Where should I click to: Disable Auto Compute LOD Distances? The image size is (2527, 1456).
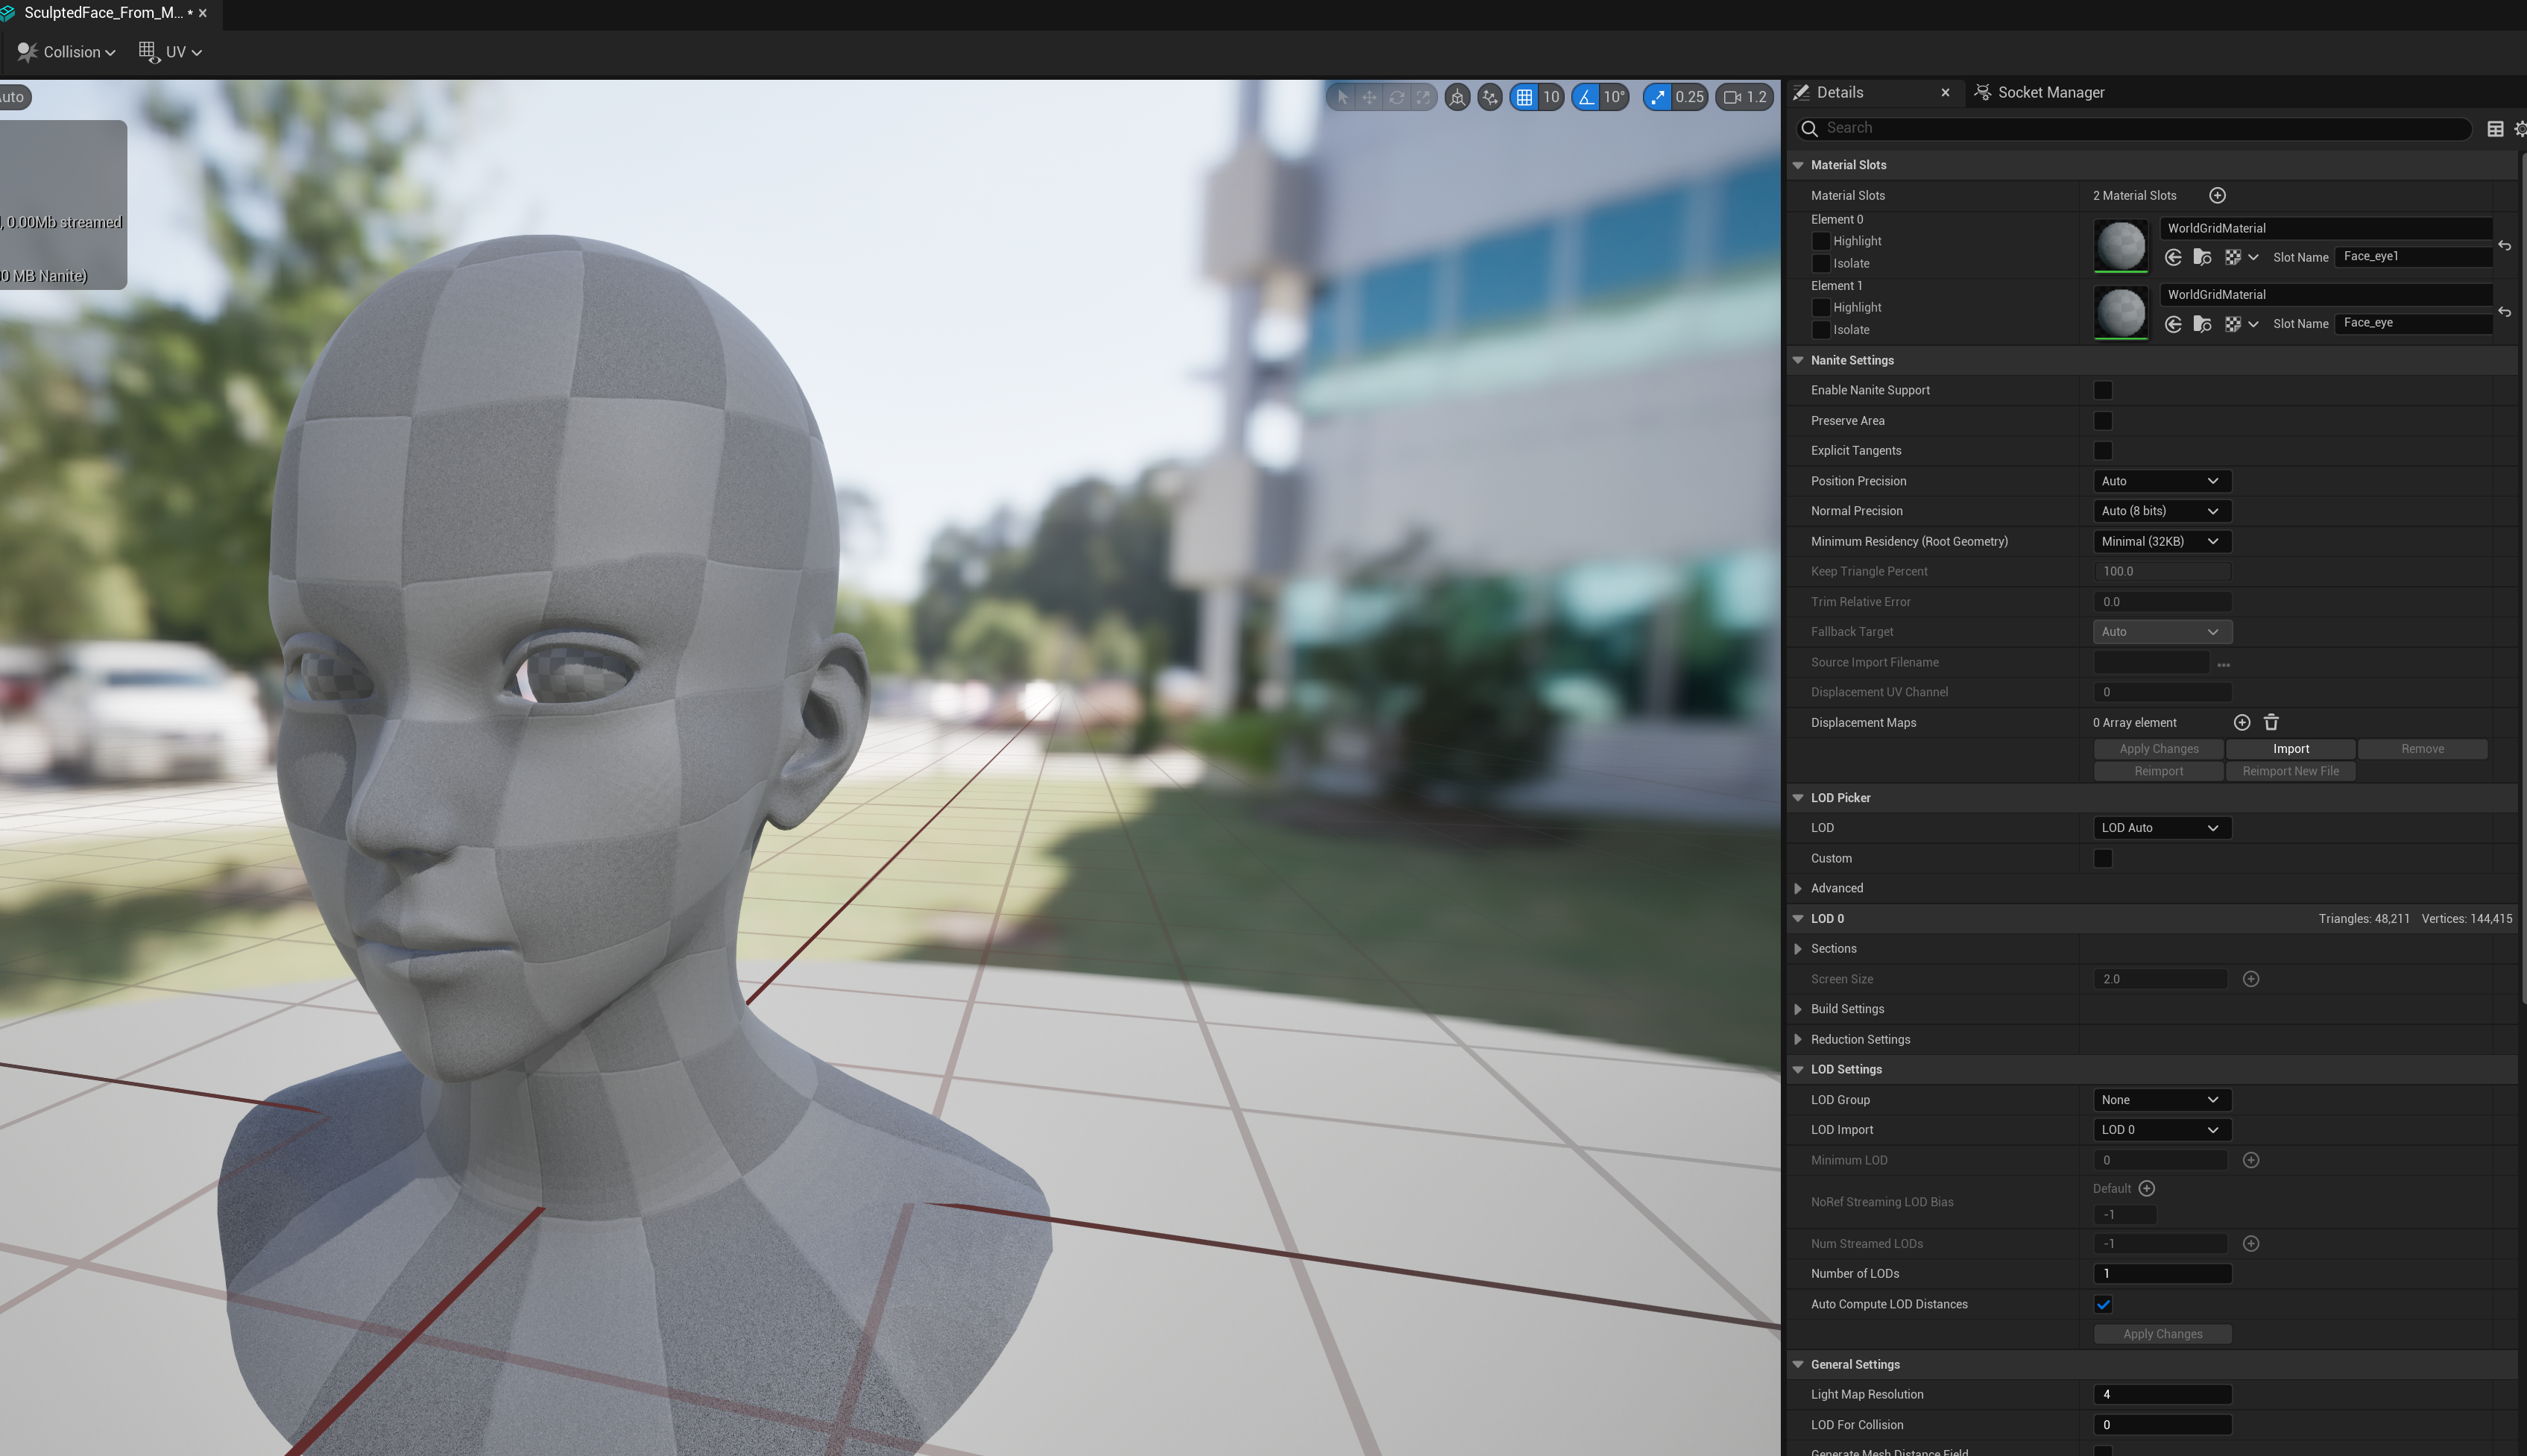click(x=2103, y=1304)
